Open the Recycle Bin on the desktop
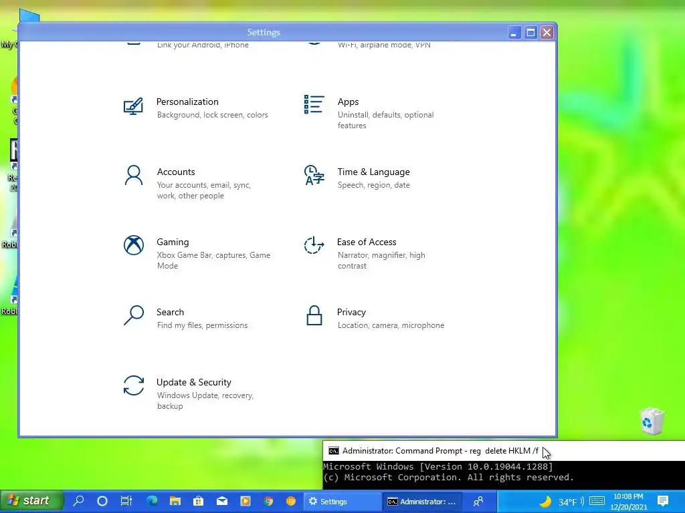The image size is (685, 513). 652,421
